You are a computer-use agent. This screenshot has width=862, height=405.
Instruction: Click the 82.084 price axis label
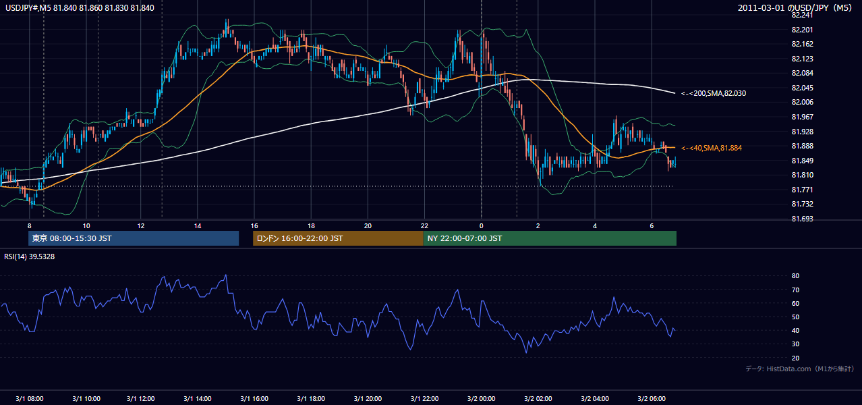tap(803, 73)
